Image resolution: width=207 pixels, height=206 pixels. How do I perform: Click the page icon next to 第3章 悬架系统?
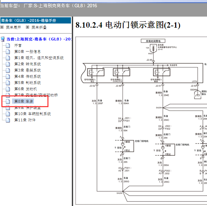(x=8, y=70)
